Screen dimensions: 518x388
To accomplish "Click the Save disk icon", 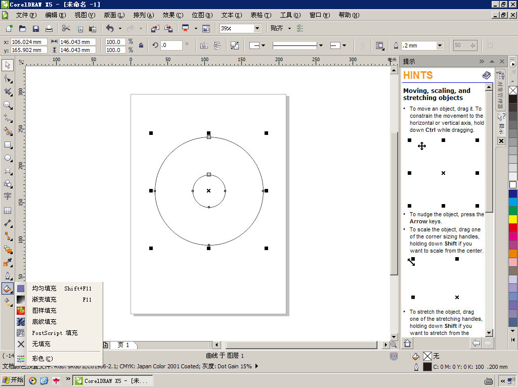I will [36, 28].
